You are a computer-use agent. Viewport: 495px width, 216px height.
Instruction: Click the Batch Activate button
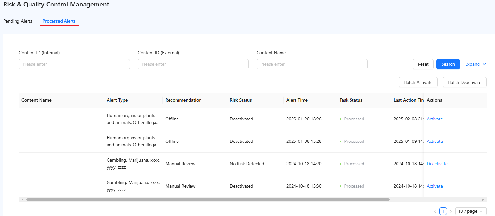click(418, 82)
